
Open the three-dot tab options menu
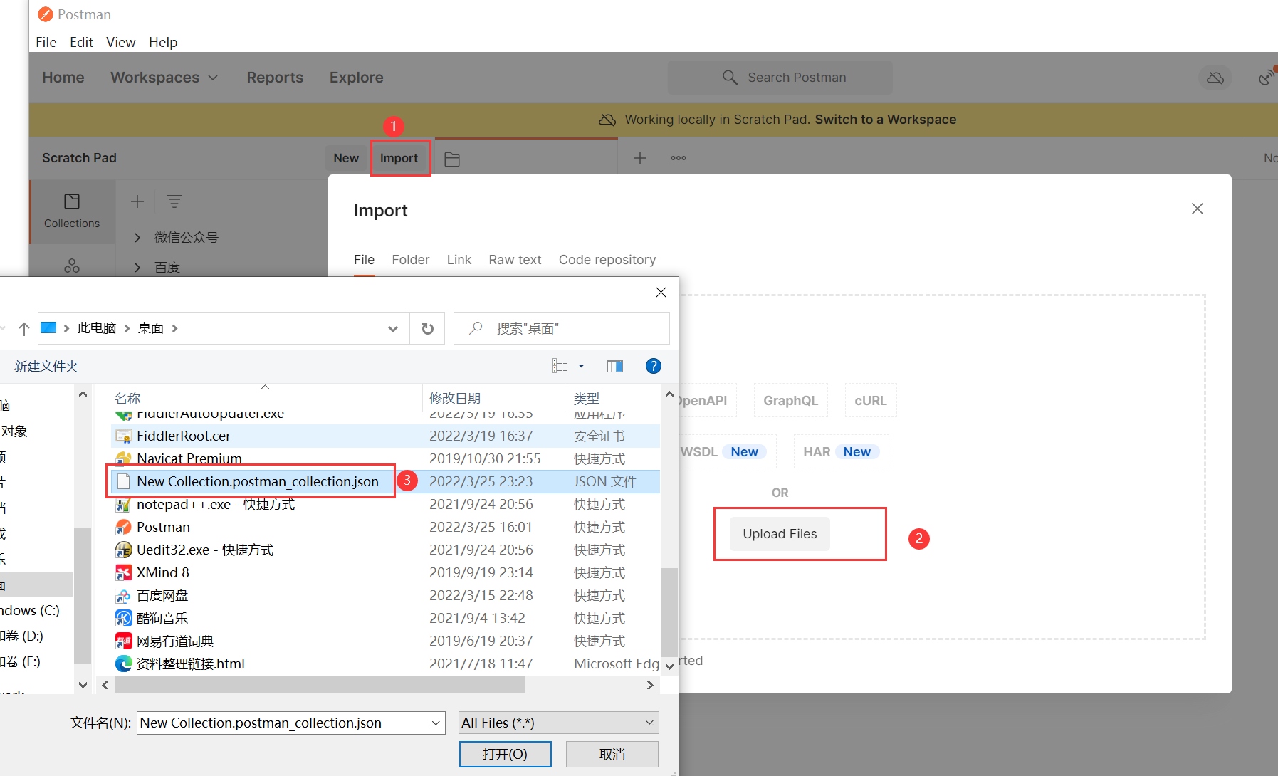(679, 158)
